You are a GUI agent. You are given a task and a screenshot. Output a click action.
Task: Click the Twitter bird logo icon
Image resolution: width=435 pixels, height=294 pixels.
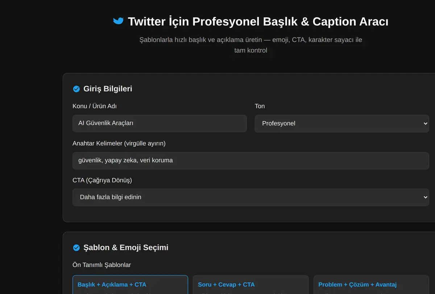118,21
